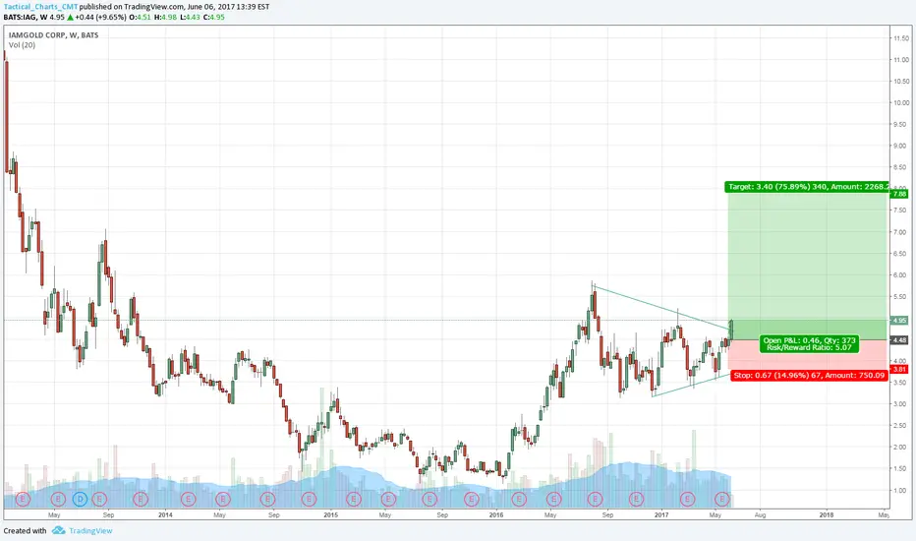Click the 11.50 price axis label
Viewport: 916px width, 541px height.
coord(900,38)
